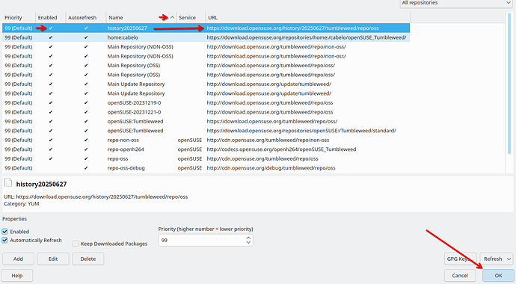Click the debug/tumbleweed/repo/oss URL cell
This screenshot has width=516, height=284.
[271, 168]
